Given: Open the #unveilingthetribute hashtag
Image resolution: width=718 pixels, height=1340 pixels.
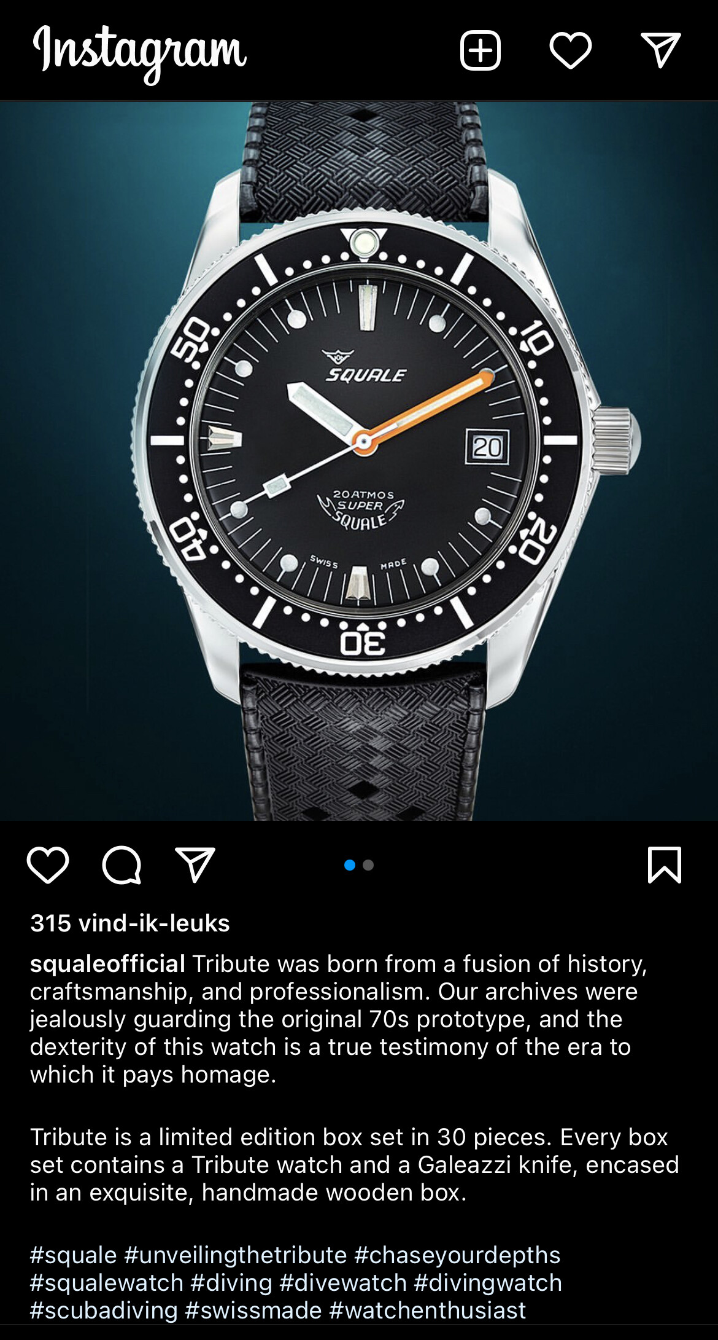Looking at the screenshot, I should click(x=236, y=1255).
